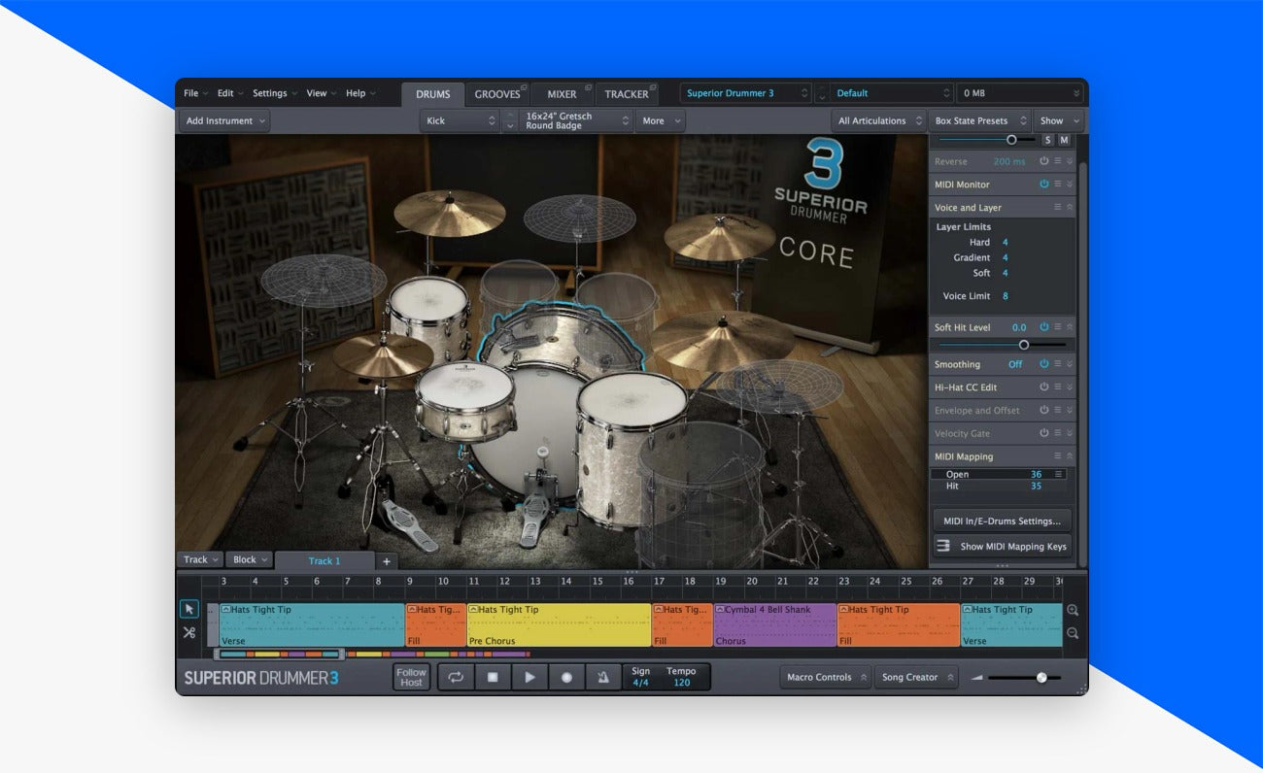Collapse the Voice and Layer section chevron
The image size is (1263, 773).
(x=1070, y=208)
